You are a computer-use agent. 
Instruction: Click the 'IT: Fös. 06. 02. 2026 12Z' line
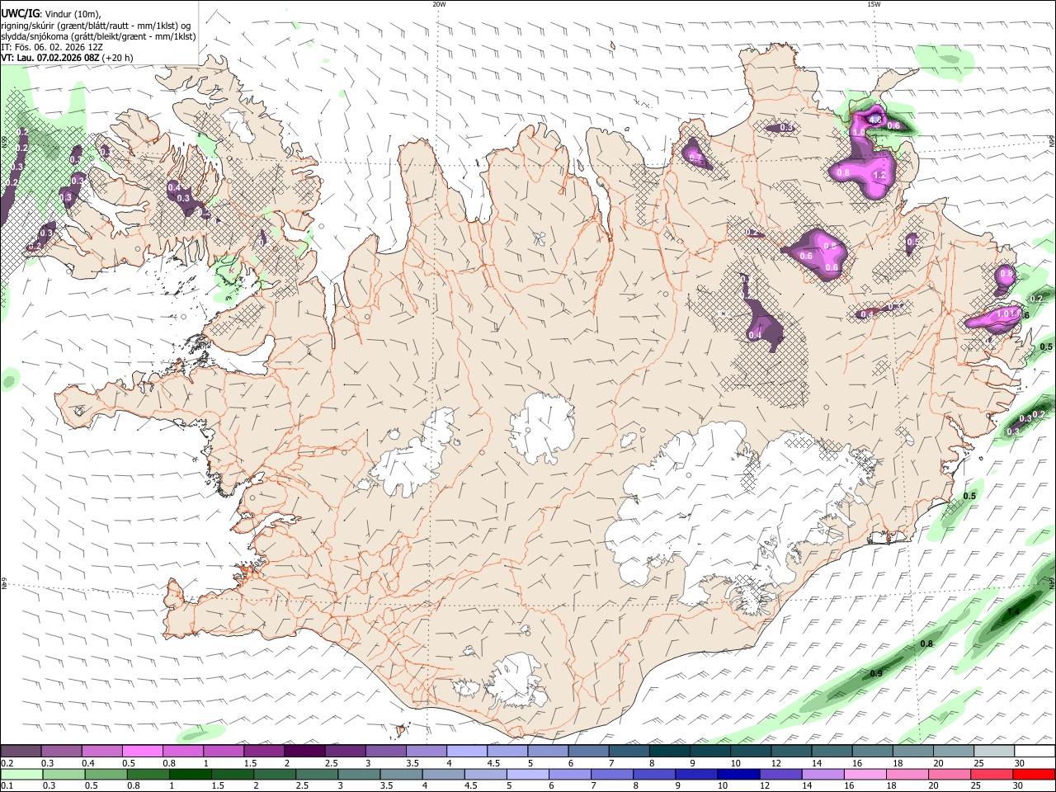click(52, 47)
